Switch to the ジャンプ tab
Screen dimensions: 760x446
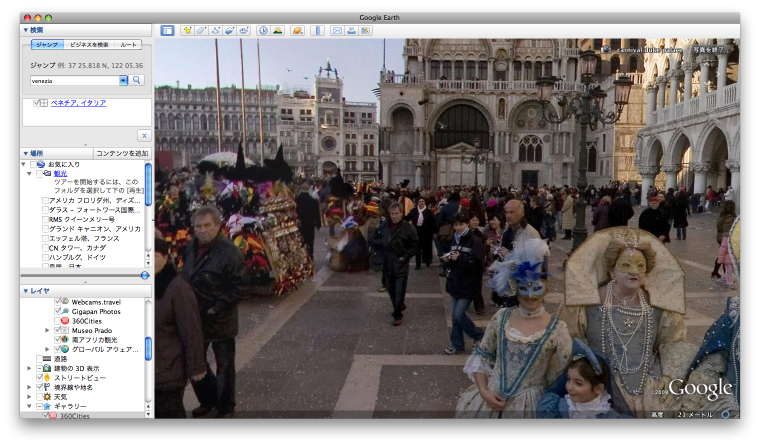(47, 44)
